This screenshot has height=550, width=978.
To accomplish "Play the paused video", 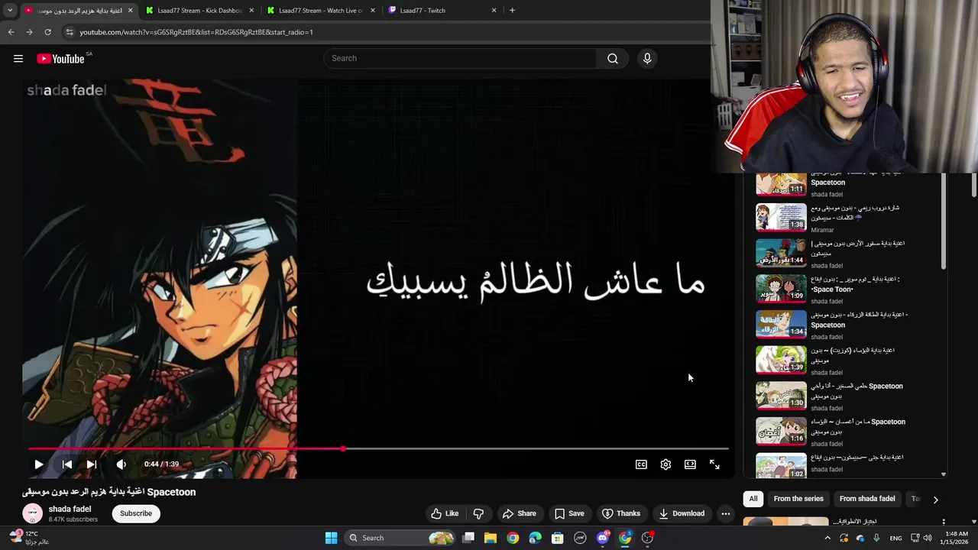I will [x=39, y=464].
